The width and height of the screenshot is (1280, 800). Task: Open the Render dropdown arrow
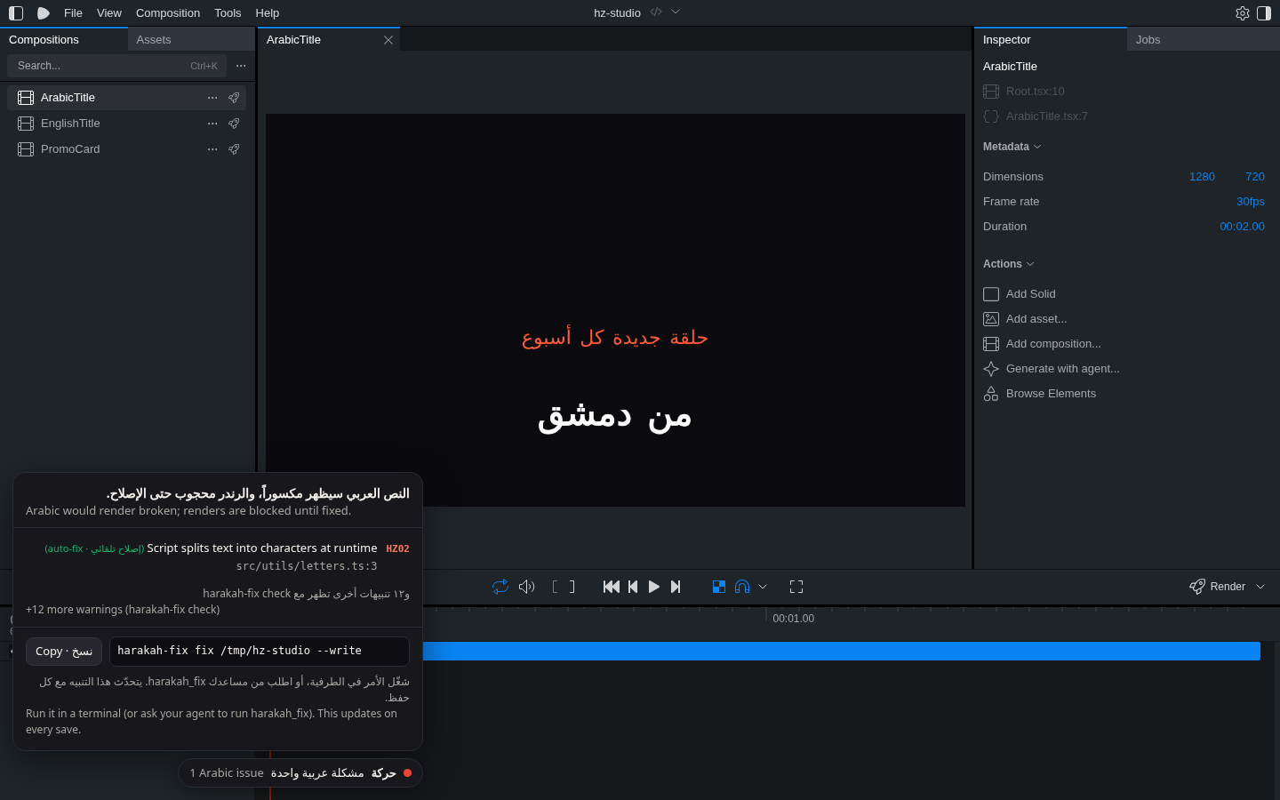1260,587
